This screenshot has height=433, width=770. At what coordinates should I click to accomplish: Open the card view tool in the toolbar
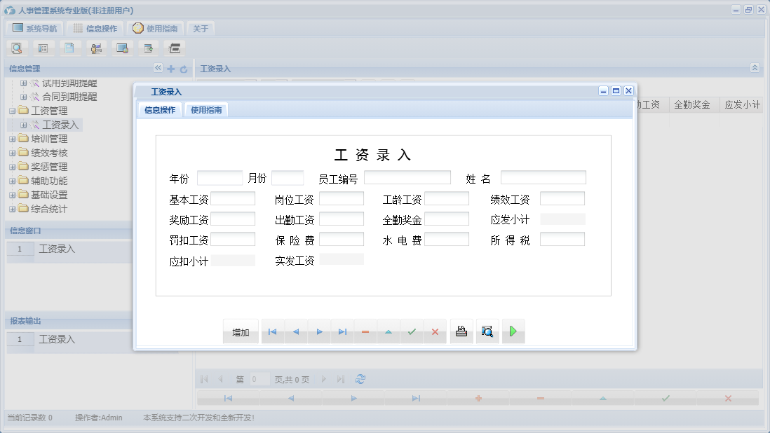point(42,48)
